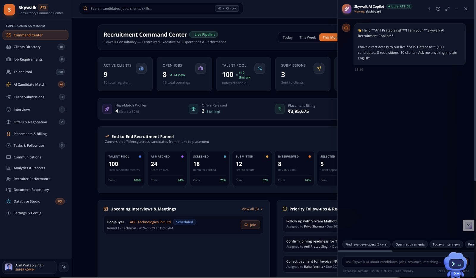The width and height of the screenshot is (476, 278).
Task: Click the Offers Released gift icon
Action: tap(193, 109)
